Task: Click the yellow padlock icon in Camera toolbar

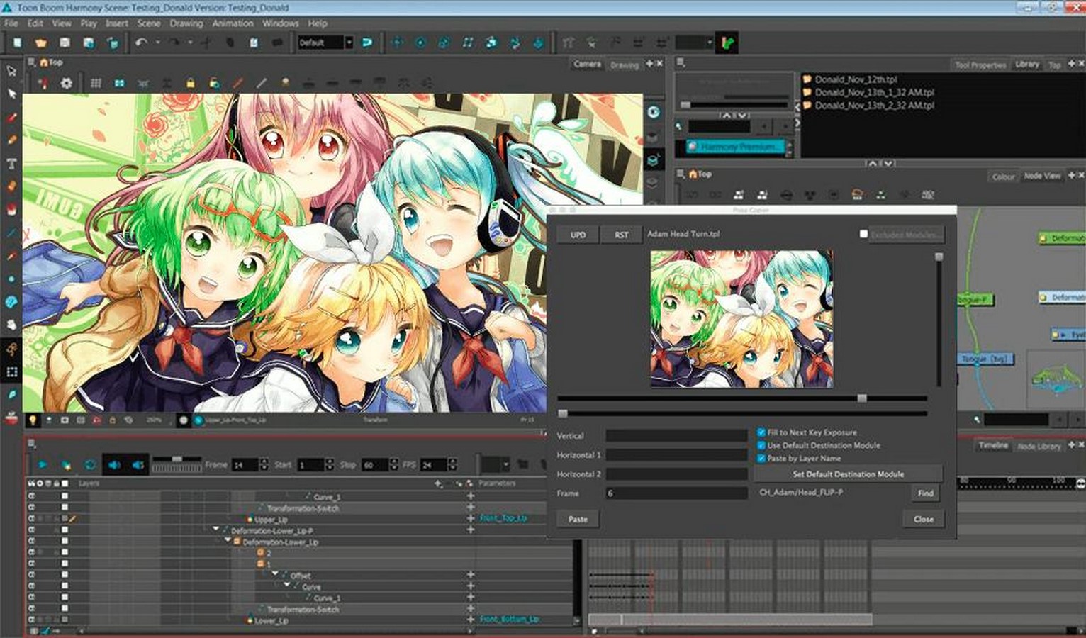Action: [x=190, y=83]
